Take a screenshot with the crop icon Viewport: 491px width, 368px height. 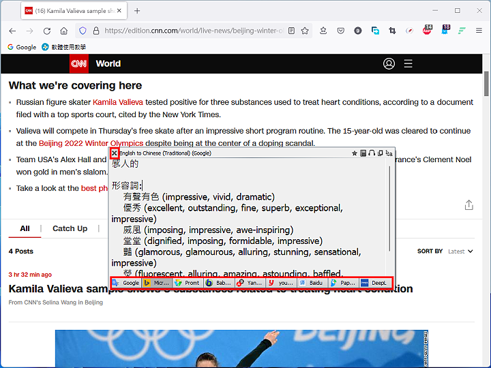[392, 31]
